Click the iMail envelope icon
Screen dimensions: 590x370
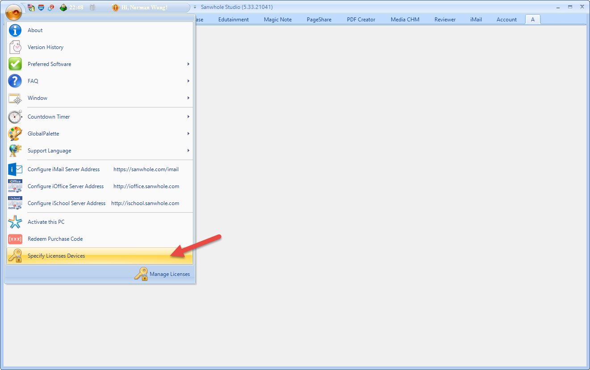coord(15,169)
